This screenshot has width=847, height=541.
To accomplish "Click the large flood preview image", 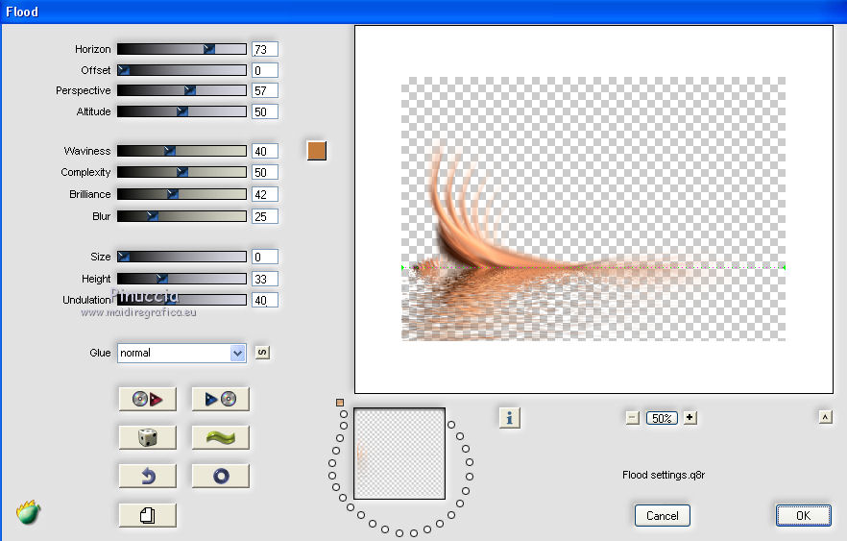I will click(x=593, y=209).
